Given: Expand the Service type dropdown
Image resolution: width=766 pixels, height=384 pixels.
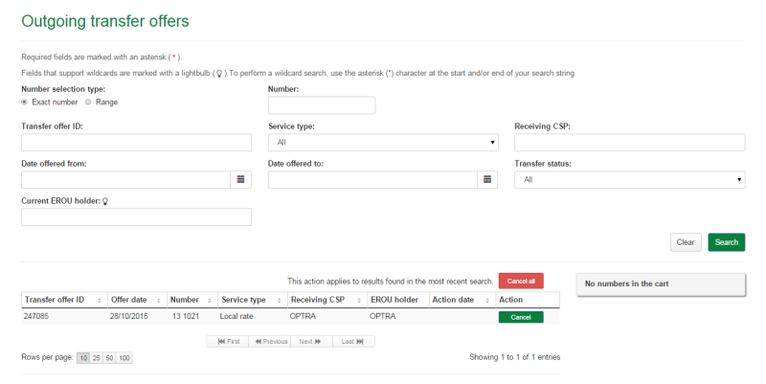Looking at the screenshot, I should pyautogui.click(x=383, y=142).
